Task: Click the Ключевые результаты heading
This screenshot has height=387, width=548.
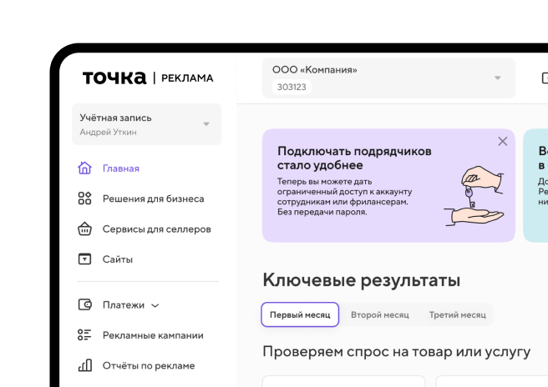Action: [x=362, y=280]
